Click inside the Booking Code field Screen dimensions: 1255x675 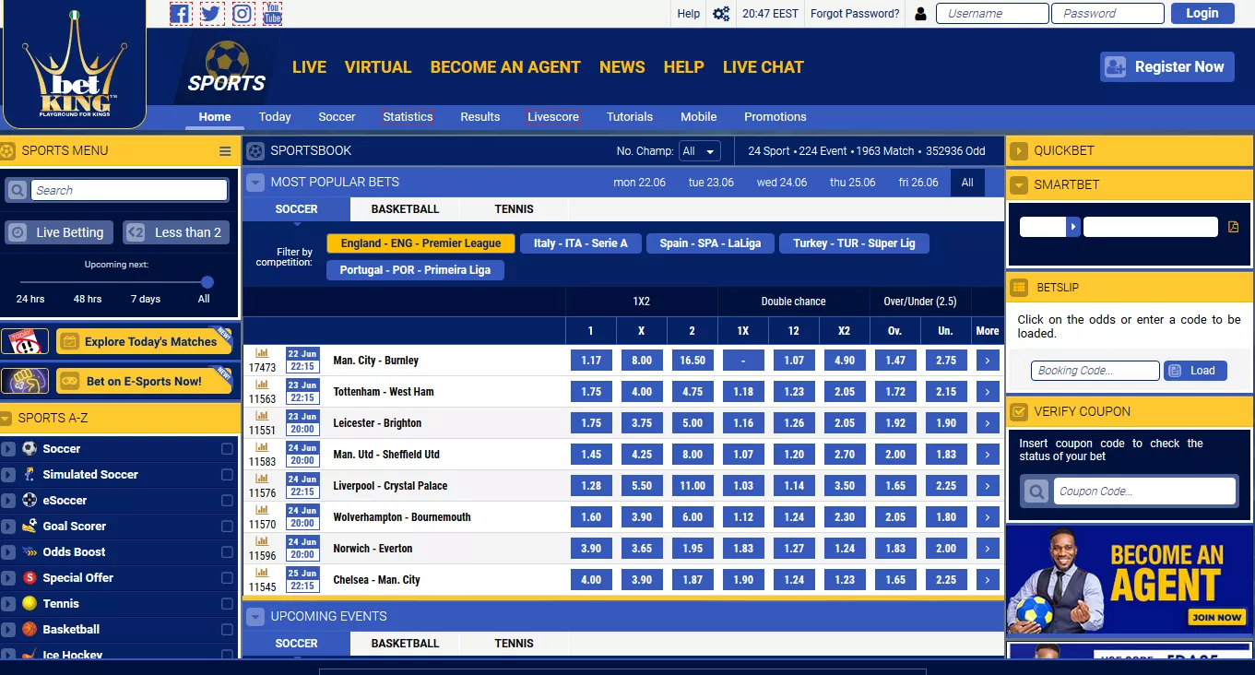(x=1094, y=370)
